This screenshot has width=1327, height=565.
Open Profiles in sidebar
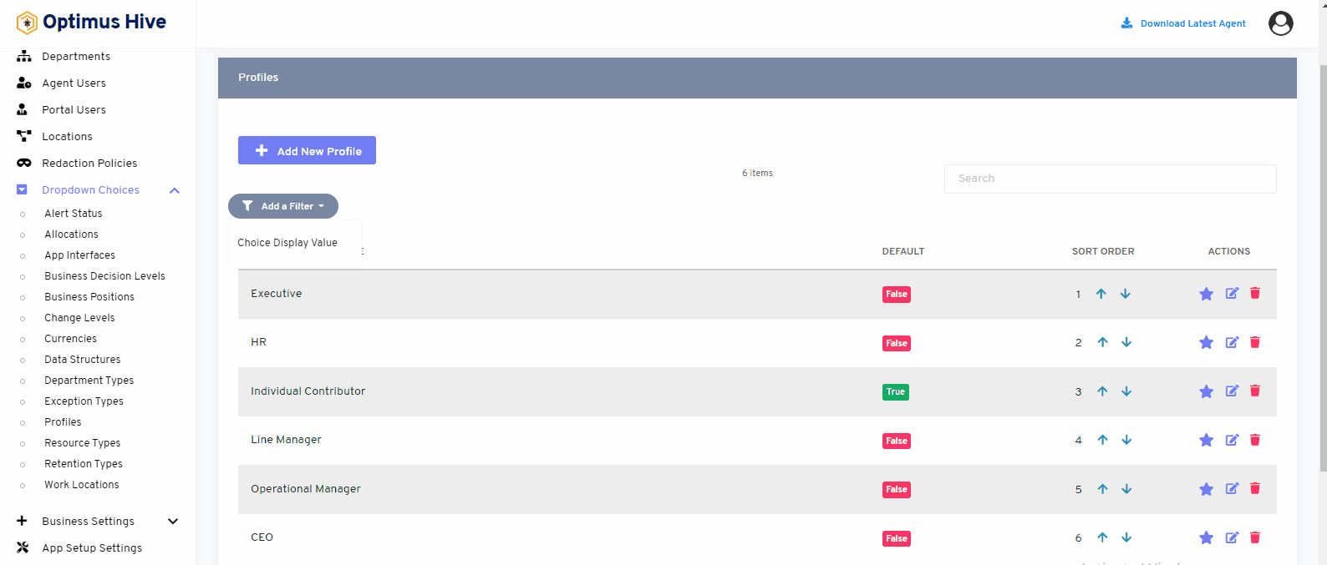tap(63, 422)
